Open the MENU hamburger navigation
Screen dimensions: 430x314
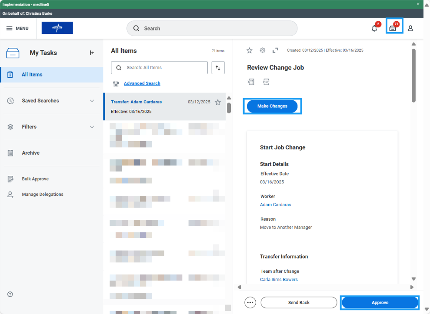point(17,28)
